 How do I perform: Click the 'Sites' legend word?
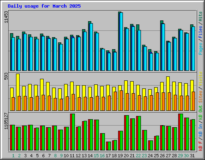pyautogui.click(x=201, y=97)
